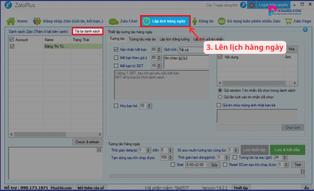The image size is (314, 191).
Task: Click the key search icon beside trial notice
Action: pos(244,5)
